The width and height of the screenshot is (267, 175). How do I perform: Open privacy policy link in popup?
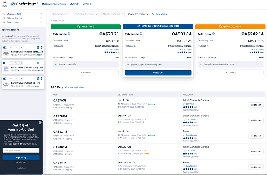click(x=21, y=162)
